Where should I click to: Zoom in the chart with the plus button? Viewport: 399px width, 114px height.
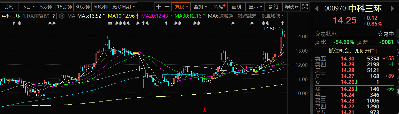(159, 7)
